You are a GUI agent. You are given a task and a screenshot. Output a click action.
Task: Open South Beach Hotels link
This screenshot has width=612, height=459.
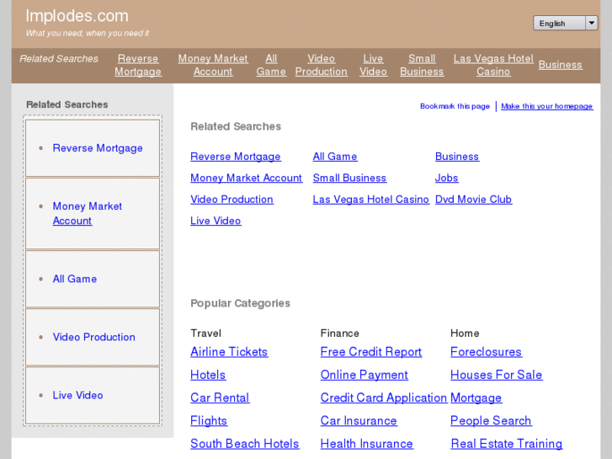[245, 444]
